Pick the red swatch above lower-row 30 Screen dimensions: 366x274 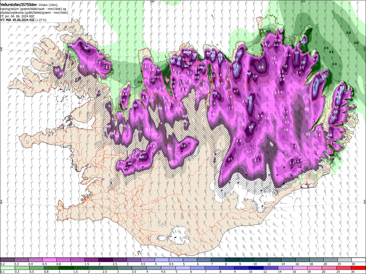[x=358, y=268]
